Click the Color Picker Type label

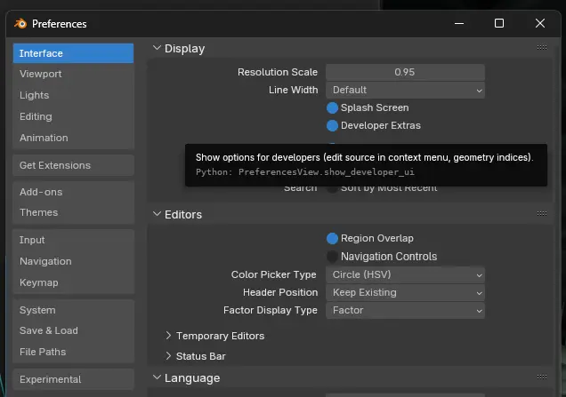(x=273, y=274)
